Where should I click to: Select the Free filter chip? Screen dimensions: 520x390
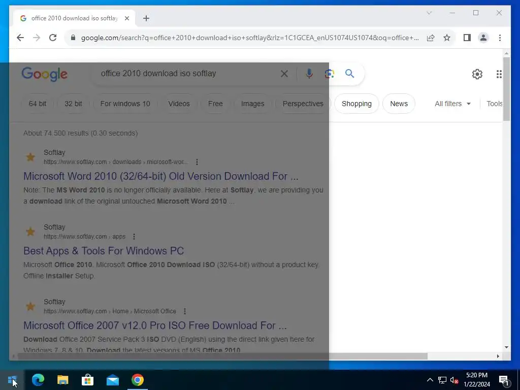[215, 104]
